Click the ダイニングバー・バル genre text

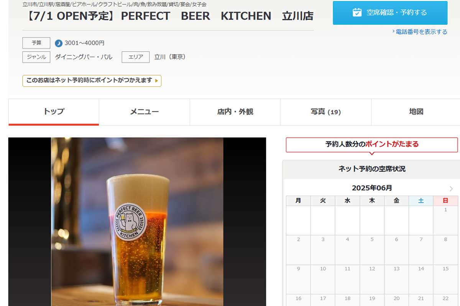coord(84,57)
